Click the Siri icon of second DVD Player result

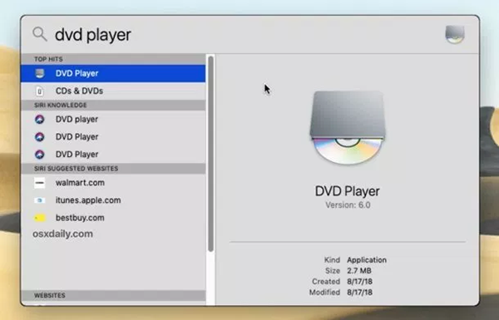pos(39,137)
